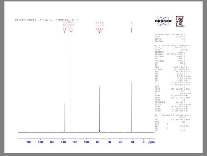Click the P1 value '9.88'

coord(182,93)
